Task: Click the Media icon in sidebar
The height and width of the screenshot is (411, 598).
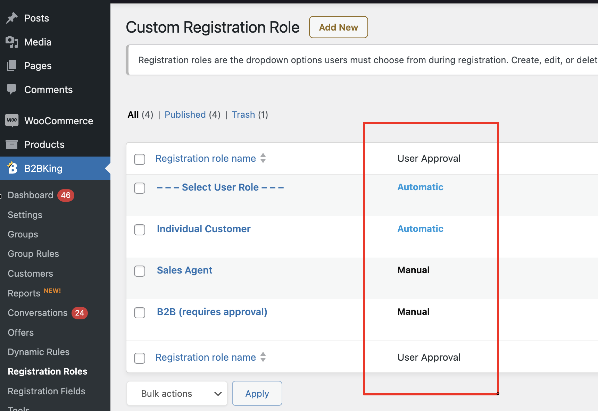Action: click(12, 42)
